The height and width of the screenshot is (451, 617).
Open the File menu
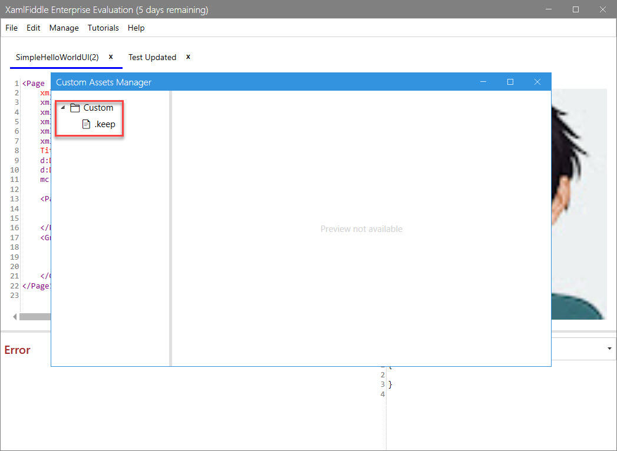click(x=11, y=28)
